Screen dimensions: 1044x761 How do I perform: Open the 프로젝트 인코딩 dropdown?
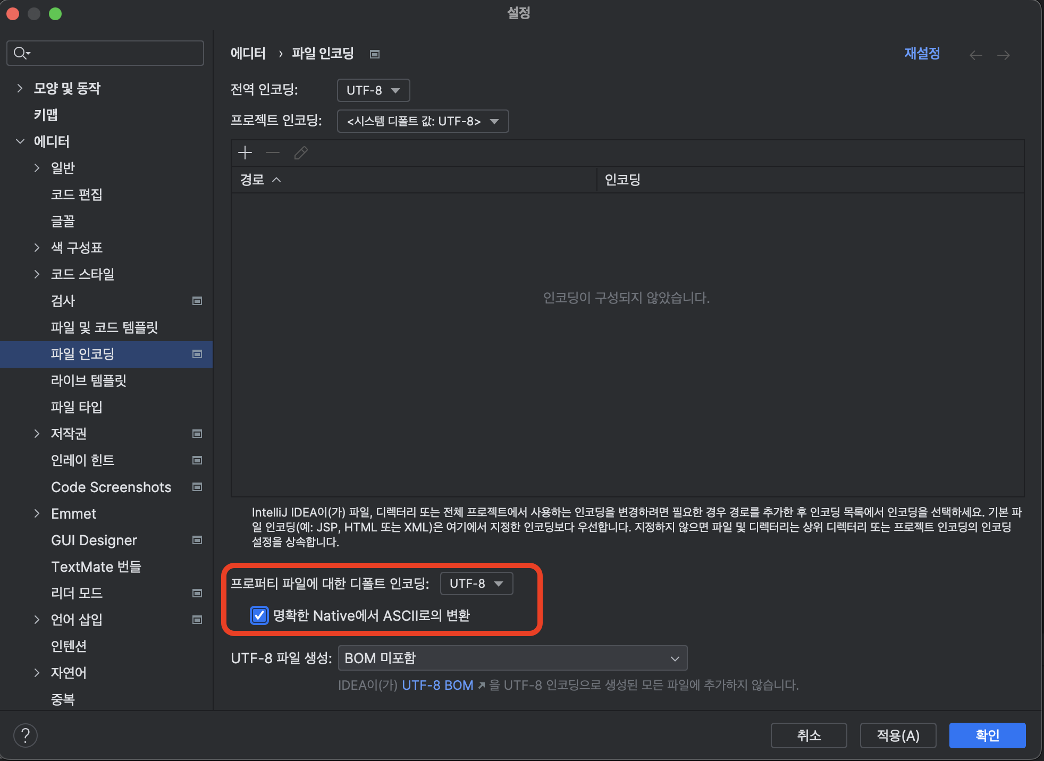(423, 121)
